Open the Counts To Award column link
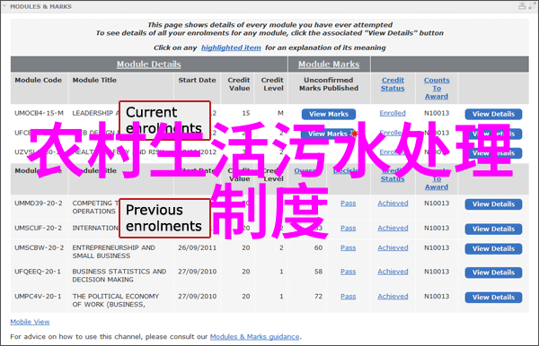The image size is (539, 346). coord(437,88)
